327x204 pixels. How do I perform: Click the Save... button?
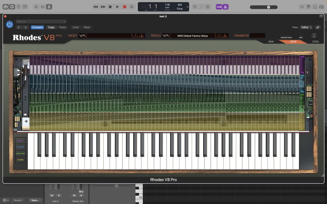point(35,200)
